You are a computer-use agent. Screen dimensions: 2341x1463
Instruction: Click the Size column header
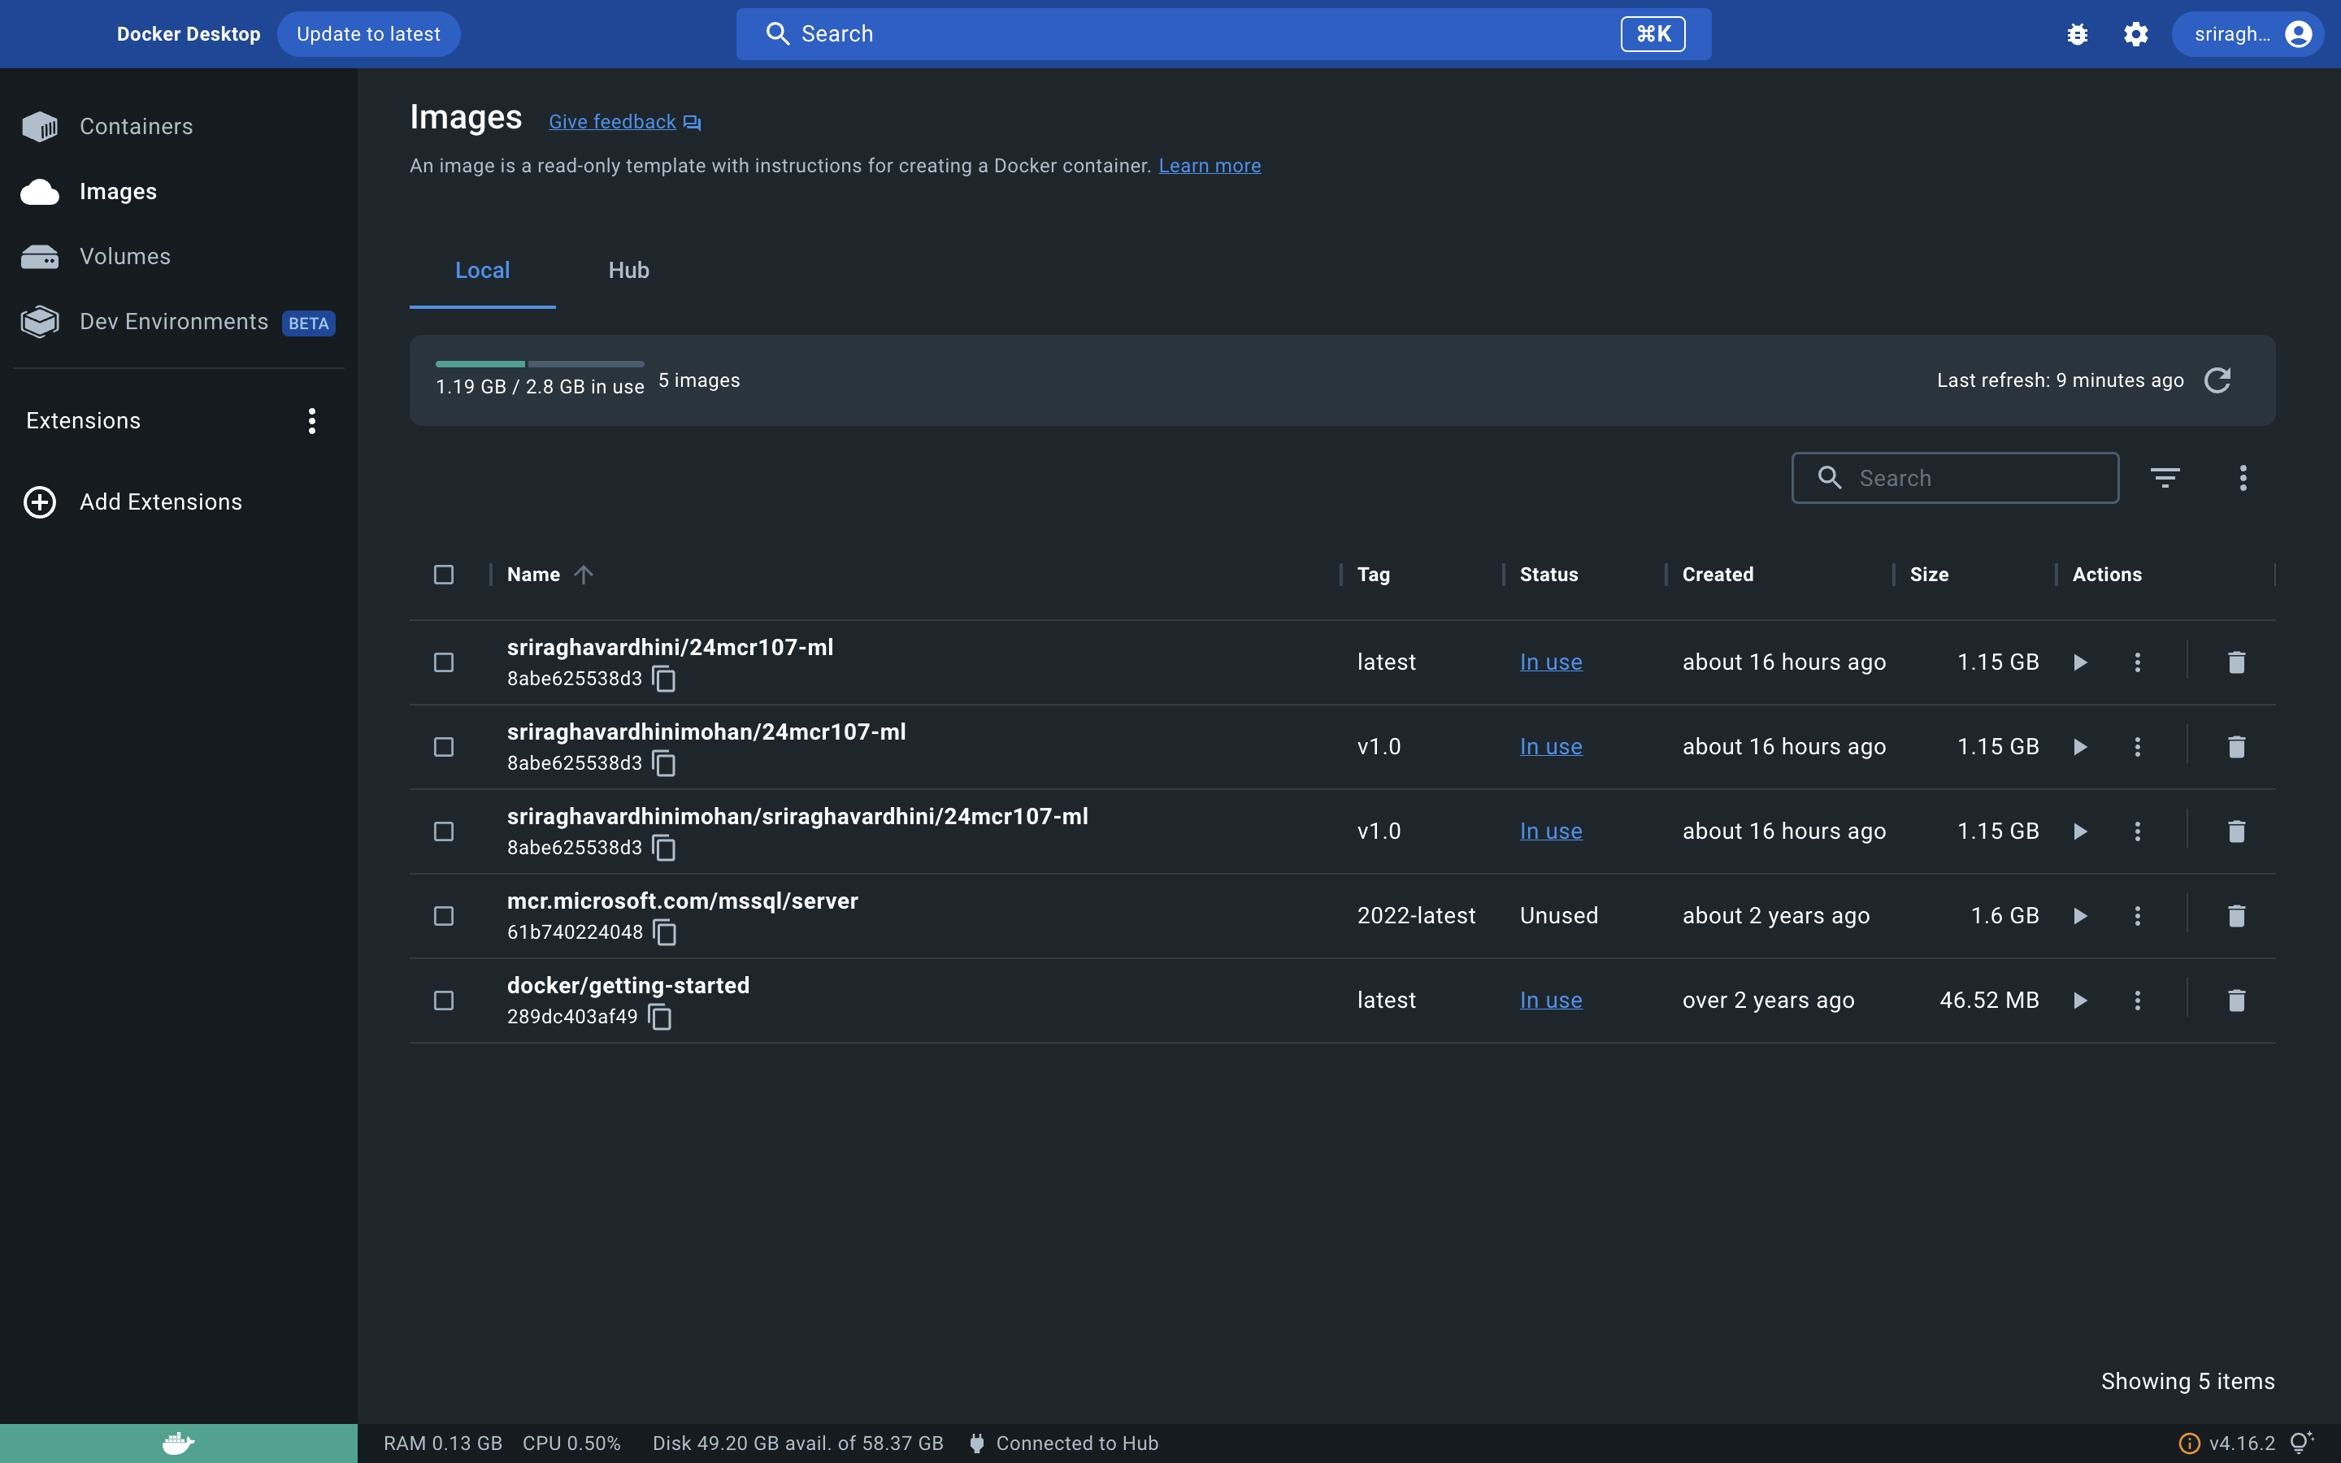1928,575
